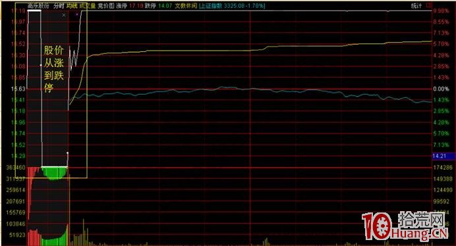Screen dimensions: 456x246
Task: Toggle the 成交量 volume indicator
Action: click(87, 5)
